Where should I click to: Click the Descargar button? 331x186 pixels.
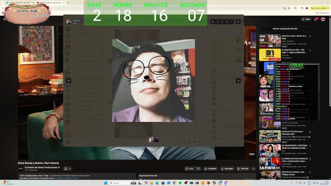[x=227, y=169]
